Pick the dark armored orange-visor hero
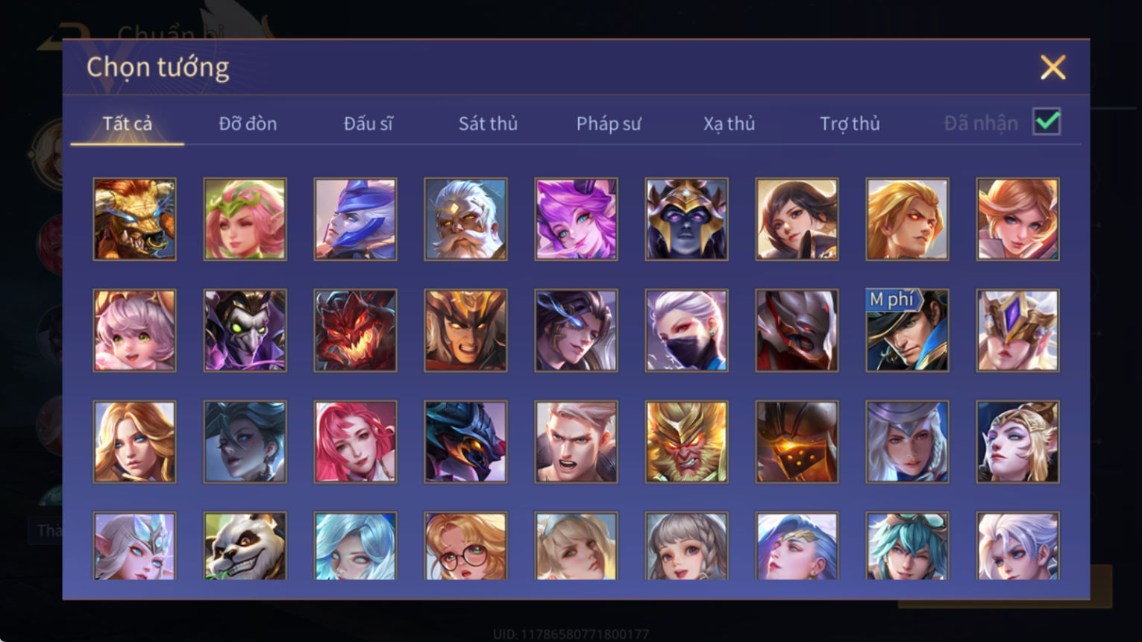Screen dimensions: 1142x642 tap(797, 442)
